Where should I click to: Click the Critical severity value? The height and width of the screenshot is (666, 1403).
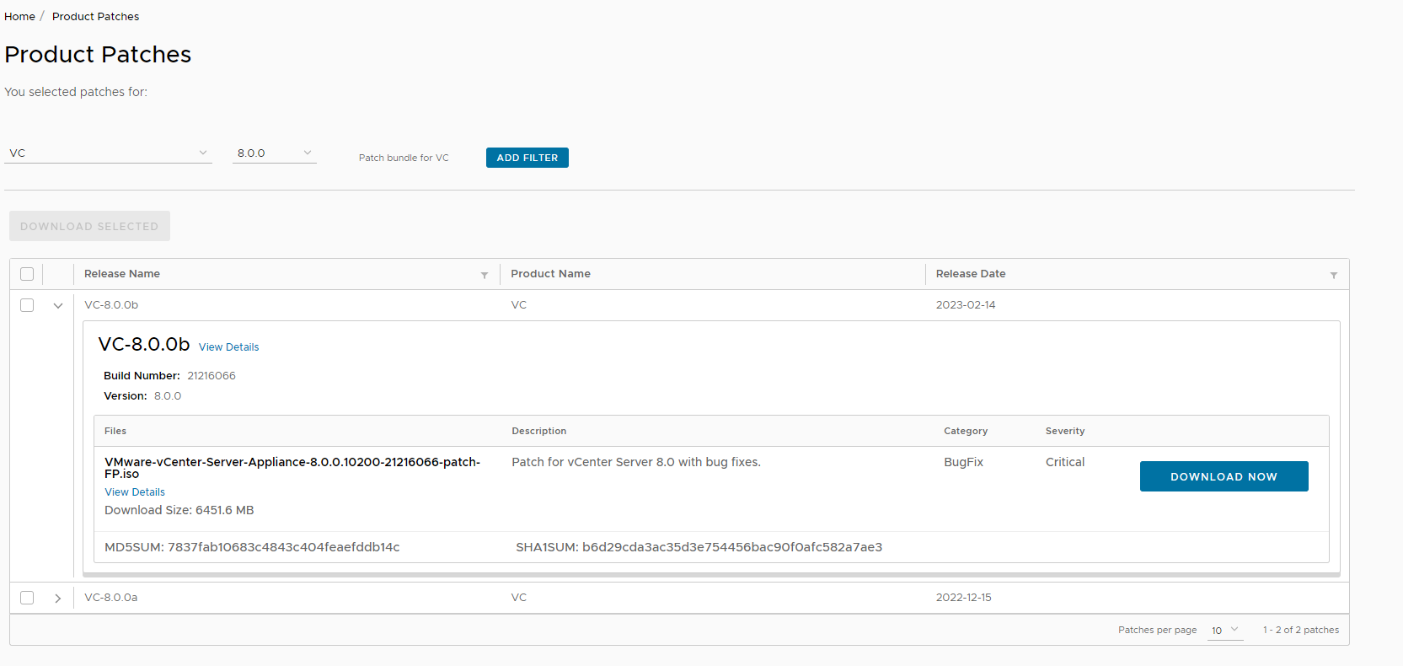pyautogui.click(x=1065, y=462)
